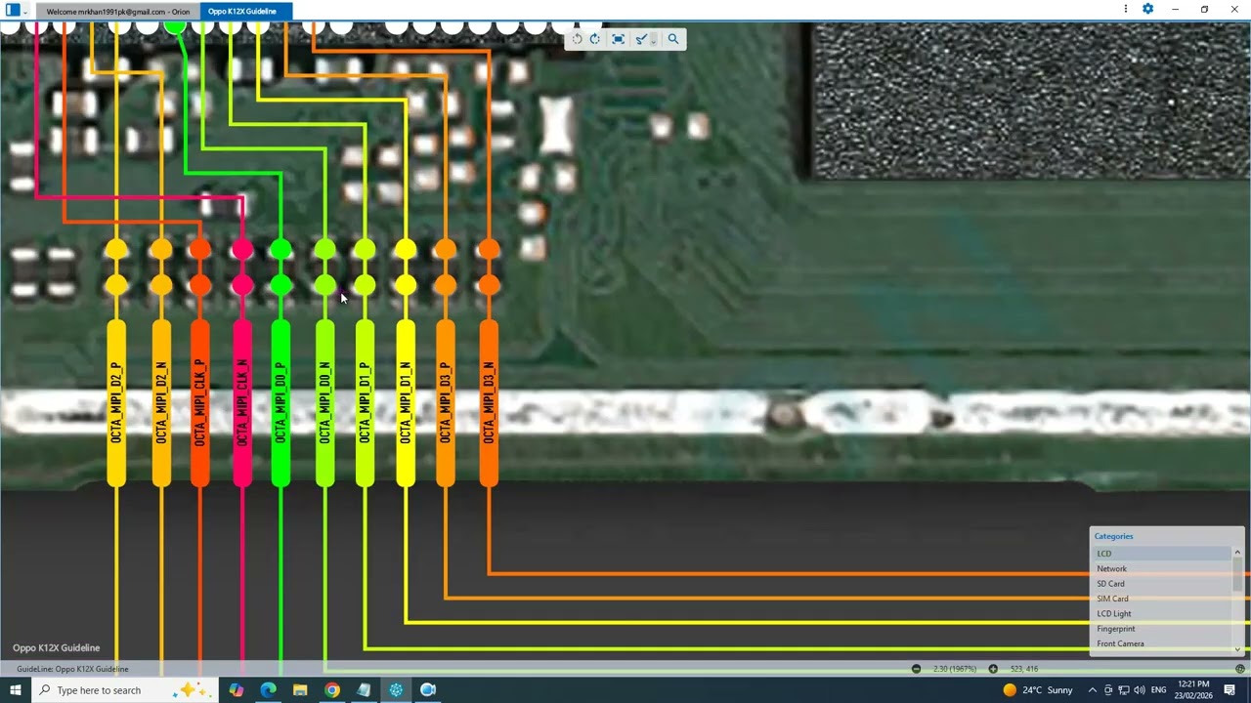
Task: Click the zoom in plus icon
Action: 993,669
